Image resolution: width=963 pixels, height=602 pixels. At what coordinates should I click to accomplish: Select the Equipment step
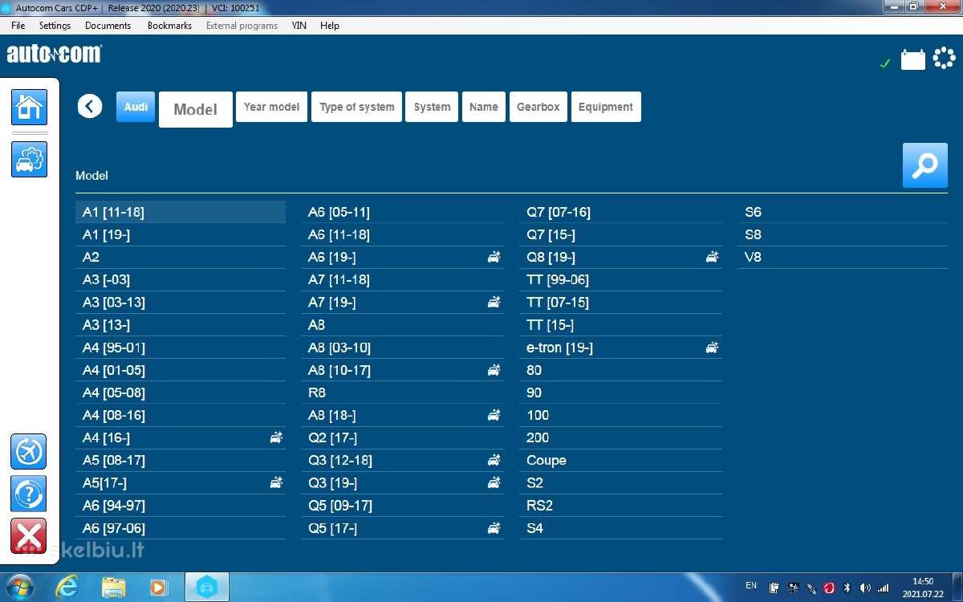pyautogui.click(x=606, y=107)
